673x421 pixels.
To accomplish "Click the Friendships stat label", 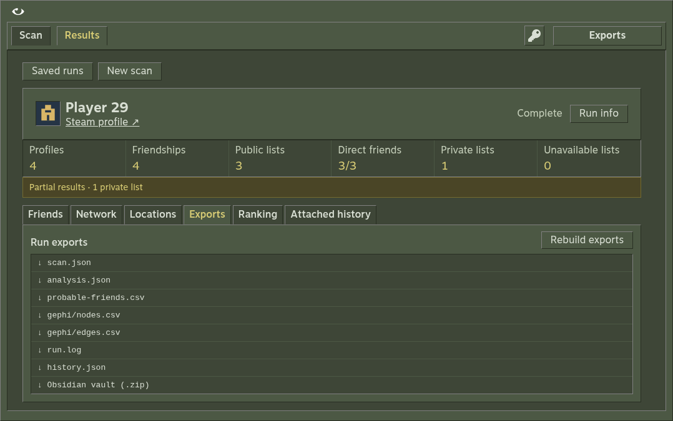I will pos(159,150).
